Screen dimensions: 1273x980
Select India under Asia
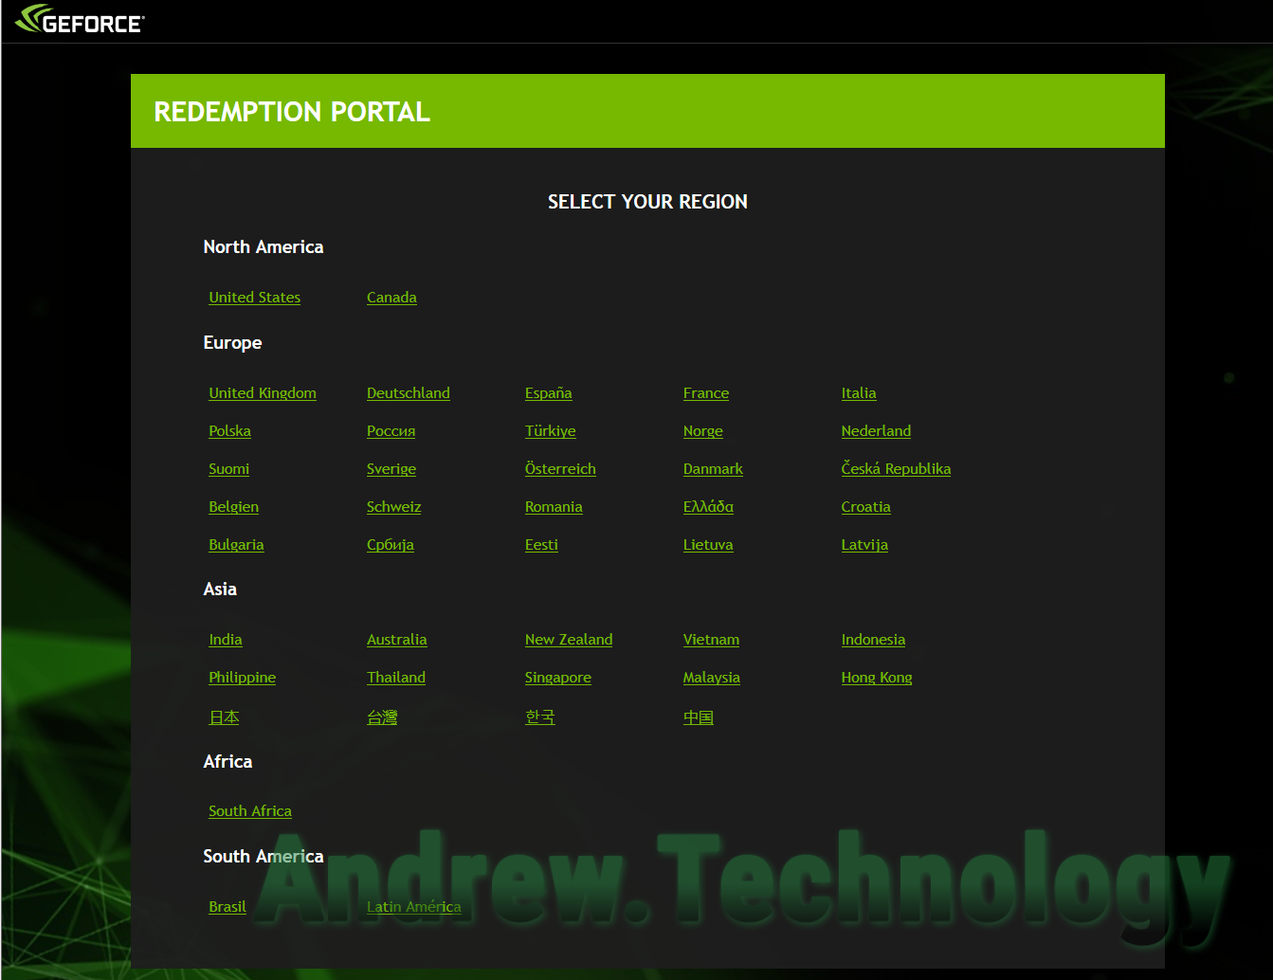coord(226,640)
